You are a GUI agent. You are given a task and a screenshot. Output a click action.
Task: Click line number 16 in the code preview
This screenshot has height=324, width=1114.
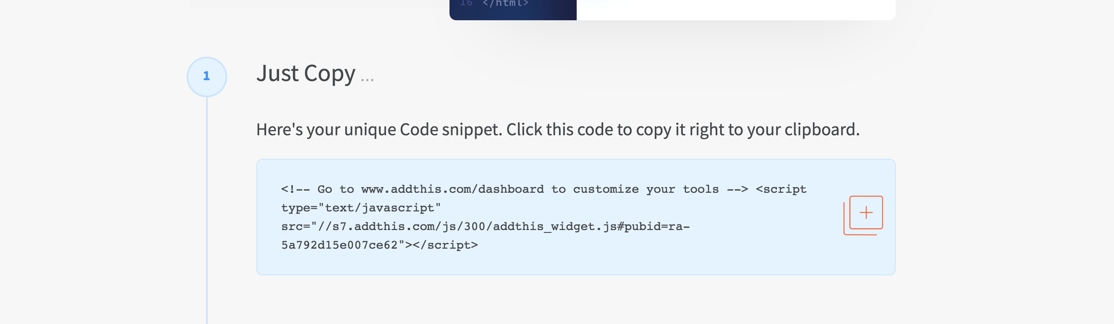(x=466, y=4)
